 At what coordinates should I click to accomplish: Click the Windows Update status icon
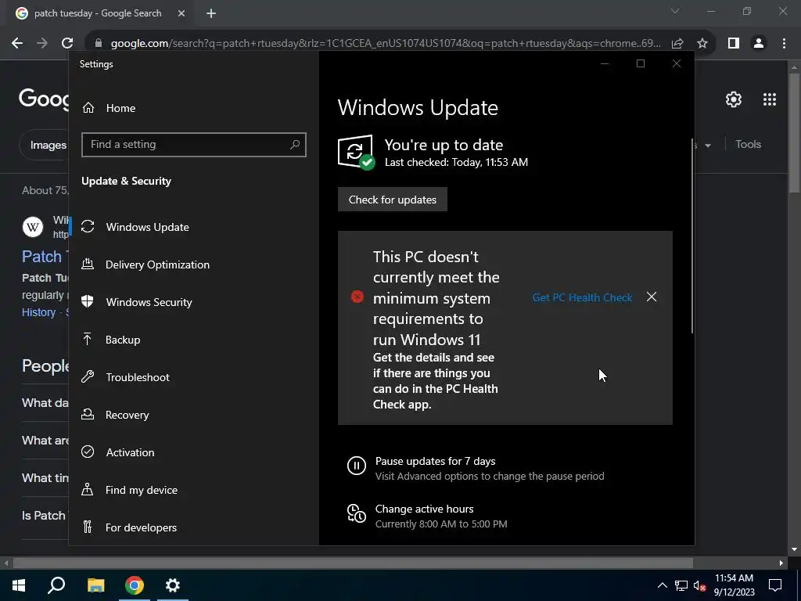(x=356, y=152)
